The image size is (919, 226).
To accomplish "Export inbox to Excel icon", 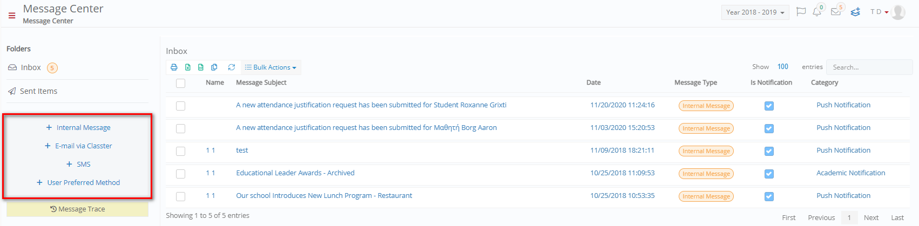I will [x=188, y=67].
